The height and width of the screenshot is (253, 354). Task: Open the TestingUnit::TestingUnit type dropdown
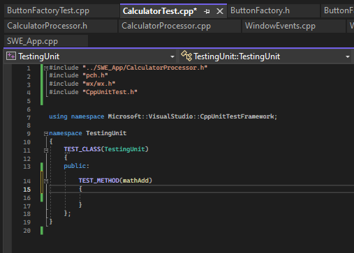pyautogui.click(x=348, y=56)
